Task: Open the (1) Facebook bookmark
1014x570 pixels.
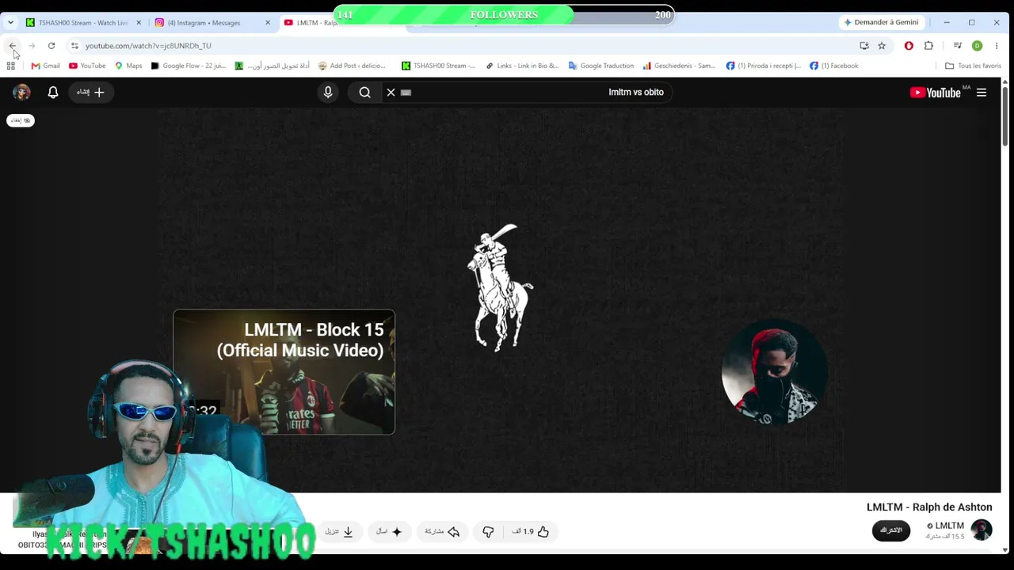Action: coord(833,66)
